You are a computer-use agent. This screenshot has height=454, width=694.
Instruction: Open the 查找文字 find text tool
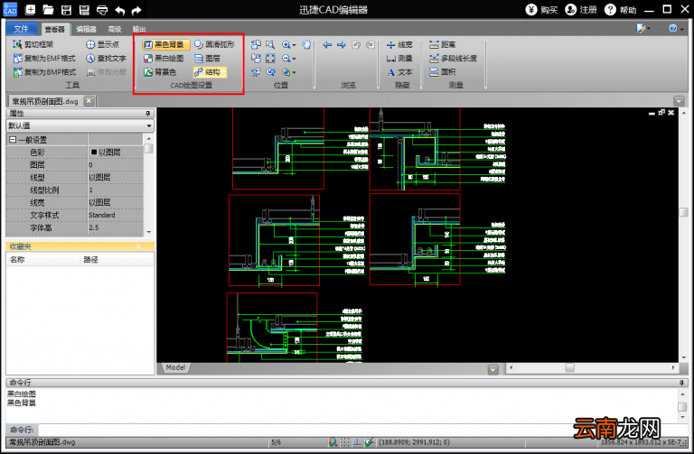pos(107,58)
